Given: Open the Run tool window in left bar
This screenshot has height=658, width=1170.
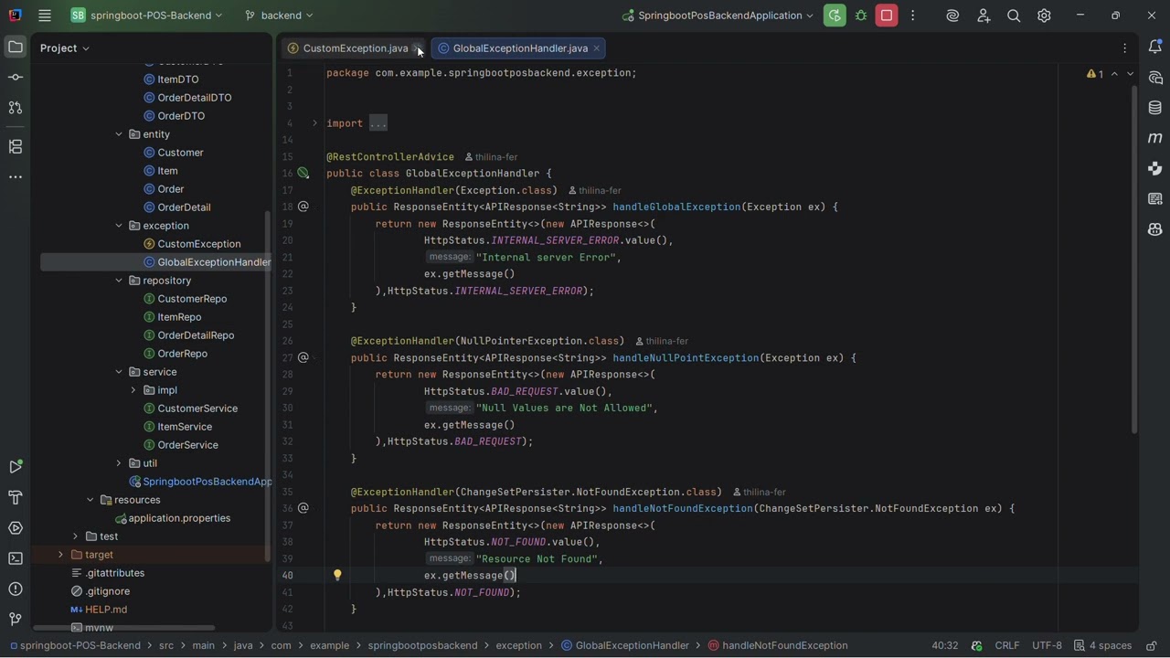Looking at the screenshot, I should tap(16, 467).
